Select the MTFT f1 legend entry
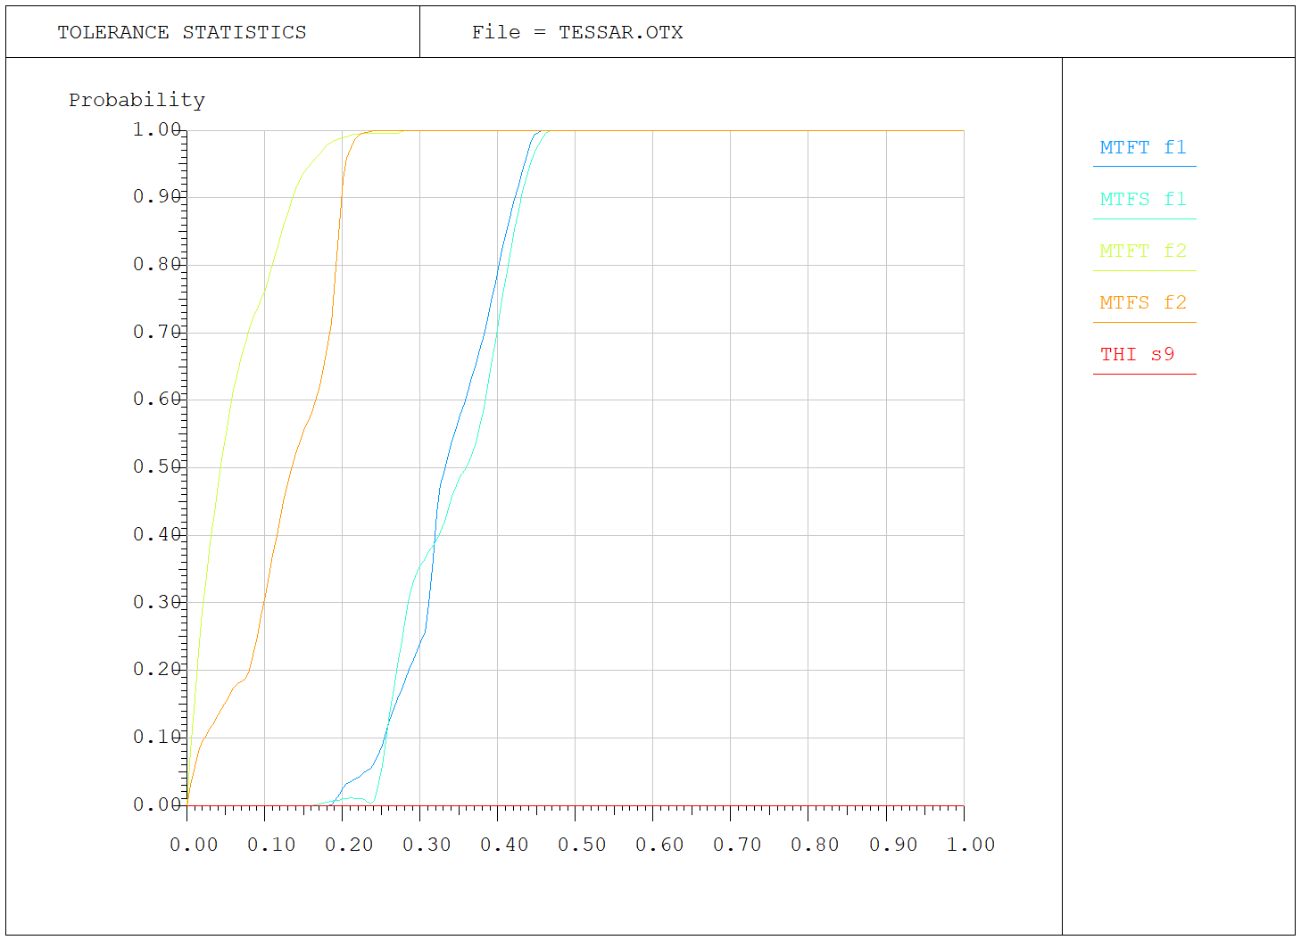The height and width of the screenshot is (940, 1301). point(1143,148)
